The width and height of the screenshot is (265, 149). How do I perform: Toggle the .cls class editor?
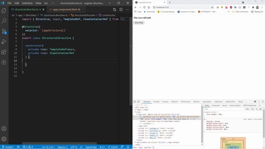pyautogui.click(x=252, y=109)
